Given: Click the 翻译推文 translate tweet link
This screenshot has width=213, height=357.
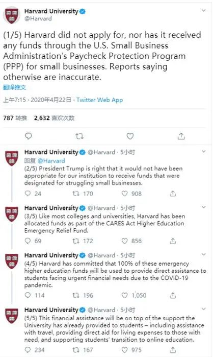Looking at the screenshot, I should (x=15, y=87).
